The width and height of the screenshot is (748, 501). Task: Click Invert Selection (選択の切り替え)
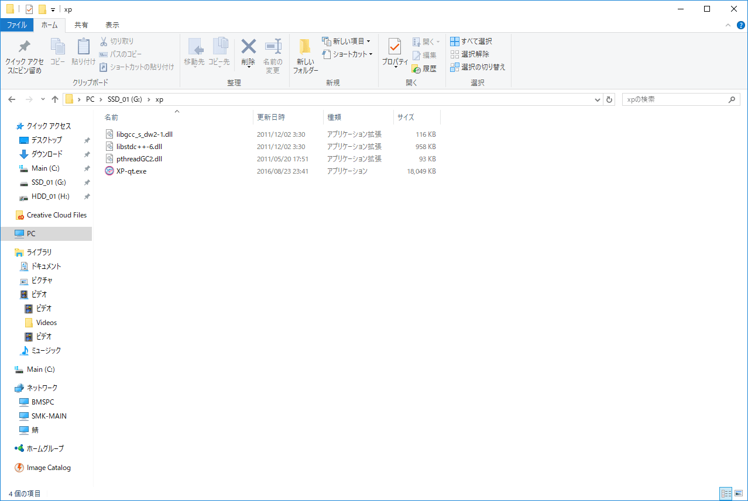click(478, 67)
